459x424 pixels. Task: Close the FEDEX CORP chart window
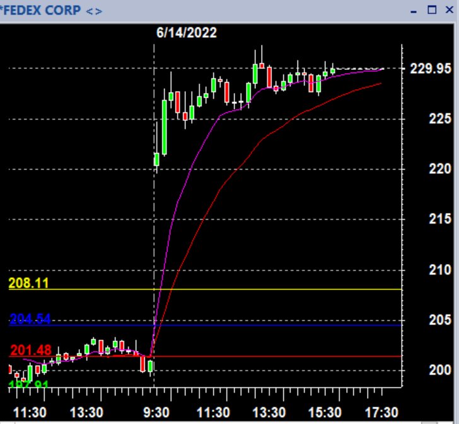450,10
